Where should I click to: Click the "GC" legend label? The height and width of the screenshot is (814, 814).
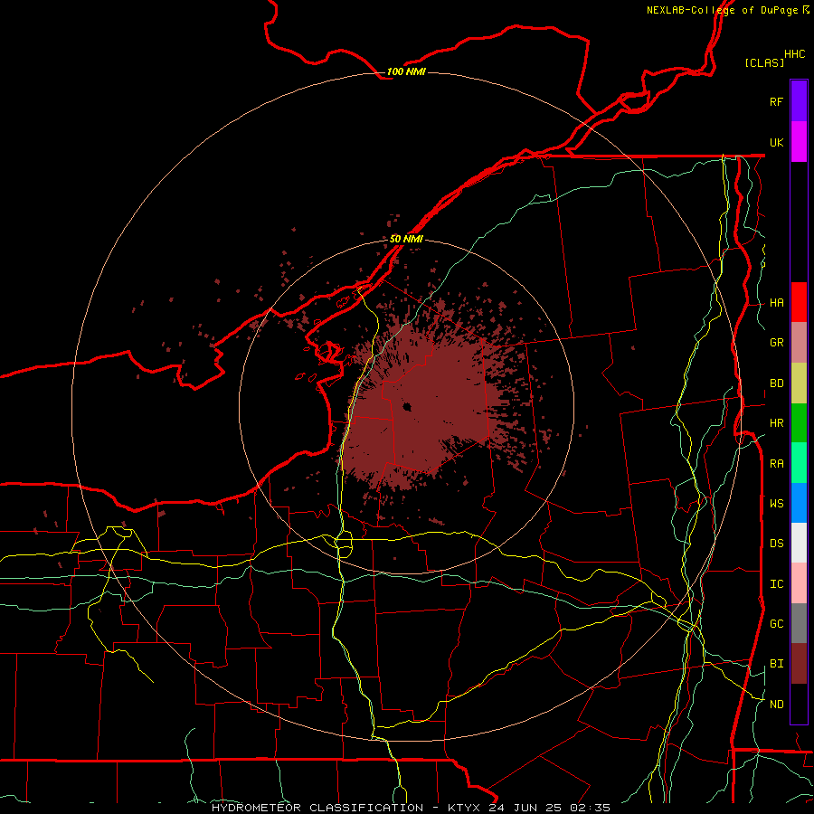point(776,624)
